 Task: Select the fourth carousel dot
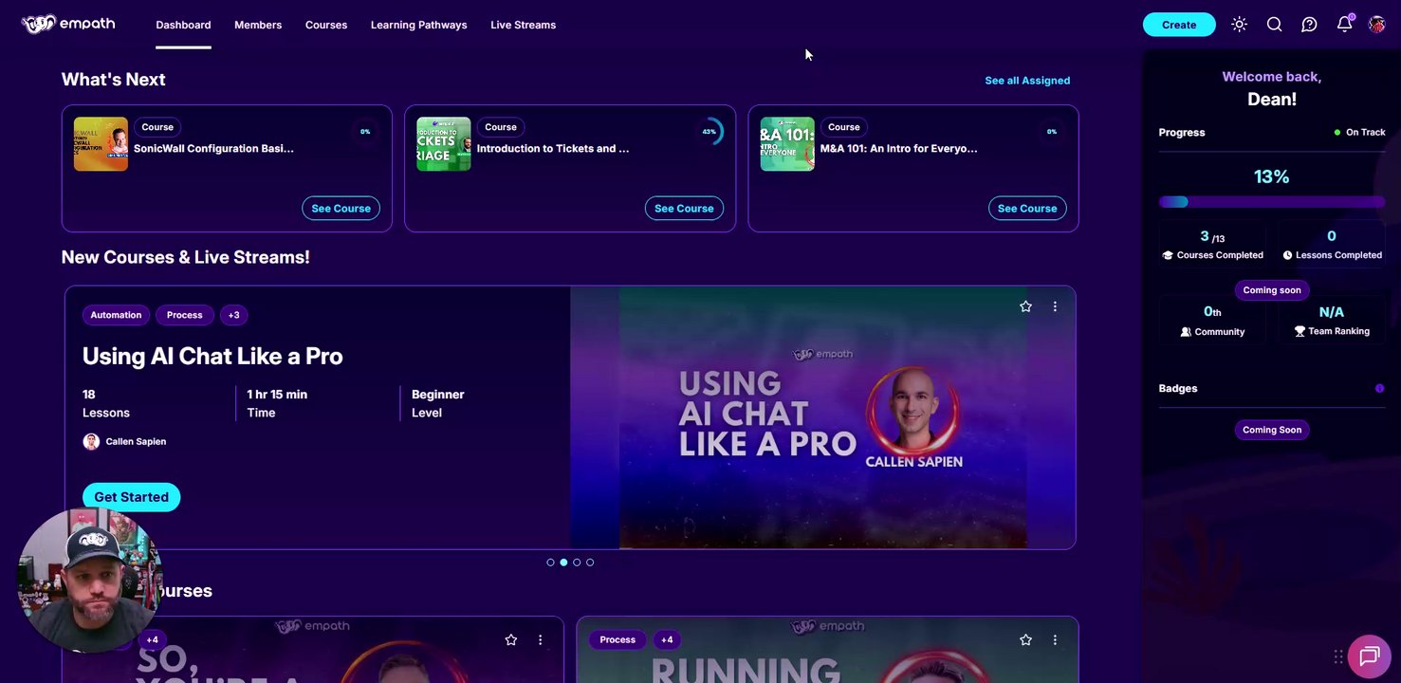click(x=590, y=563)
